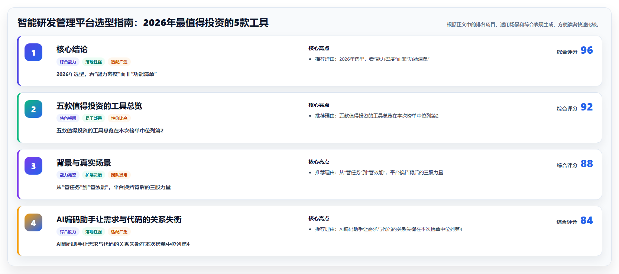The image size is (619, 274).
Task: Click 综合评分 label beside score 84
Action: (567, 222)
